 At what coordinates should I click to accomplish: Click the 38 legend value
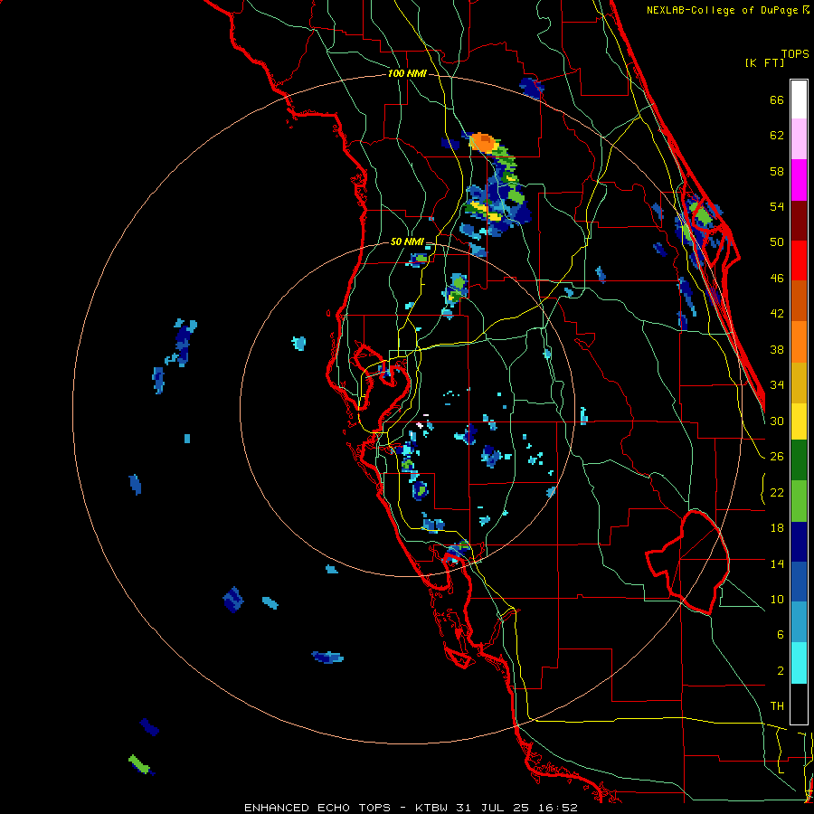777,349
